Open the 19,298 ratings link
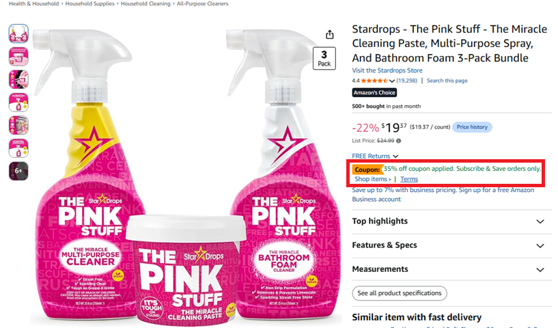The width and height of the screenshot is (558, 328). pos(407,81)
